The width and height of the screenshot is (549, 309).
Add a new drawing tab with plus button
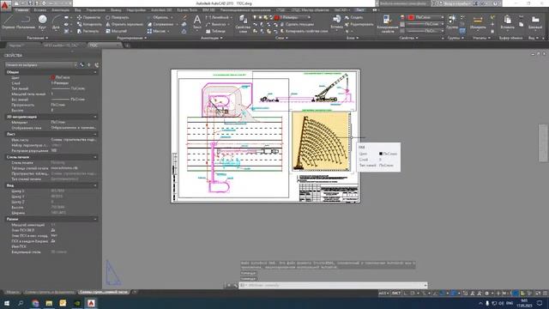click(127, 45)
